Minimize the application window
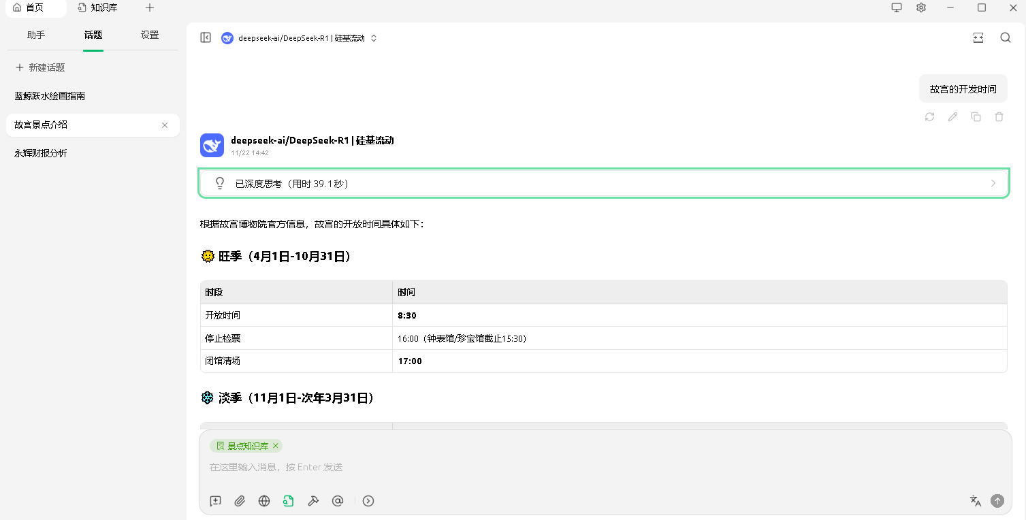This screenshot has width=1026, height=520. click(x=951, y=7)
